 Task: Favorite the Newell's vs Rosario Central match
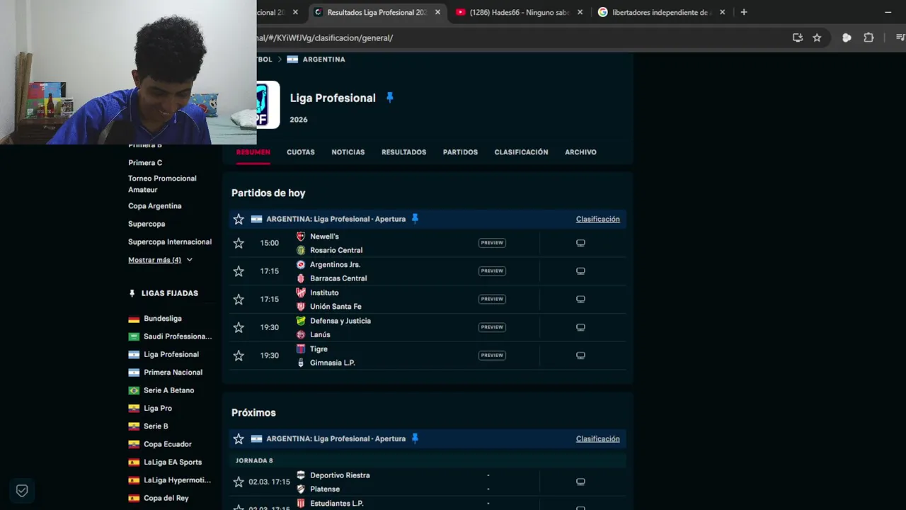click(x=239, y=243)
